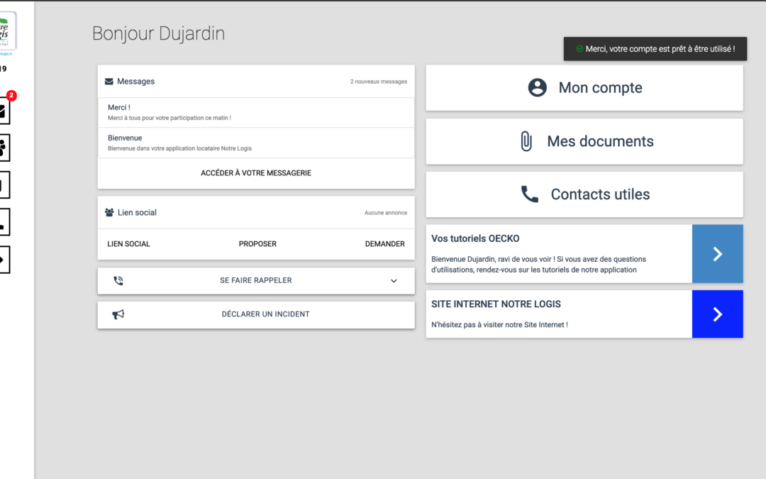Viewport: 766px width, 479px height.
Task: Click the paperclip icon for Mes documents
Action: click(526, 141)
